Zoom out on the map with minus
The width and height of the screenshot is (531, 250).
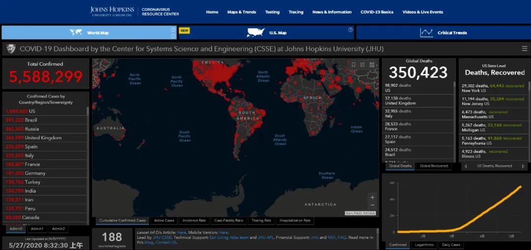[x=372, y=205]
